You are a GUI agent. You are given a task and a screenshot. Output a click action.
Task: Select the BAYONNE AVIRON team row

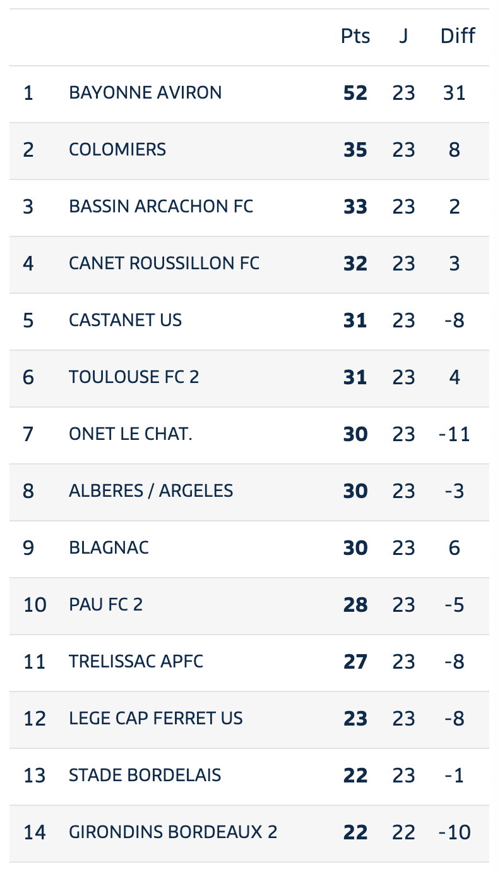pyautogui.click(x=249, y=94)
